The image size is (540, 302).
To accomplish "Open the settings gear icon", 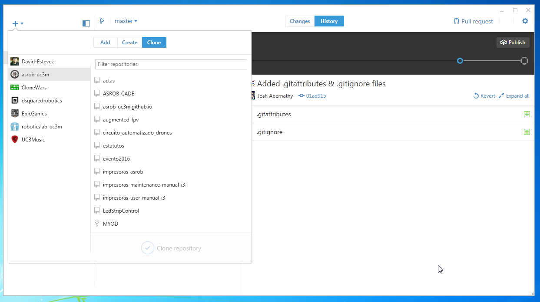I will tap(525, 21).
